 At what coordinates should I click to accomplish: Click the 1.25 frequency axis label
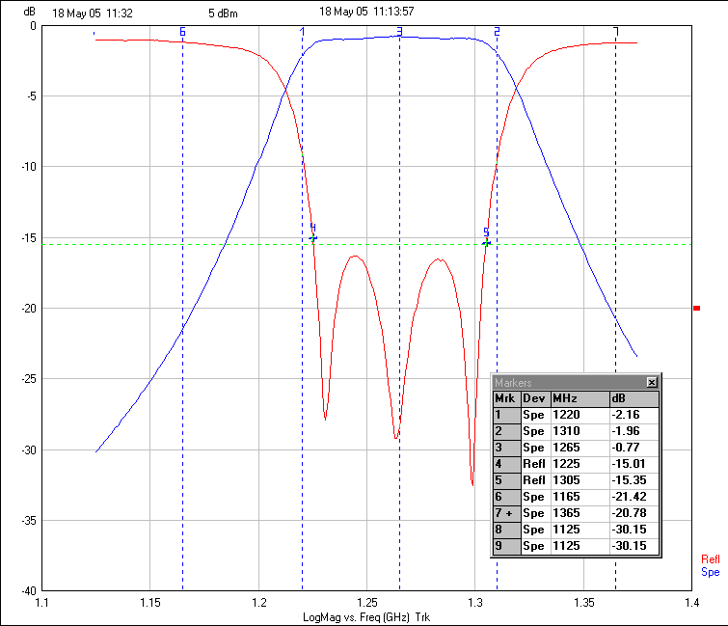(366, 603)
